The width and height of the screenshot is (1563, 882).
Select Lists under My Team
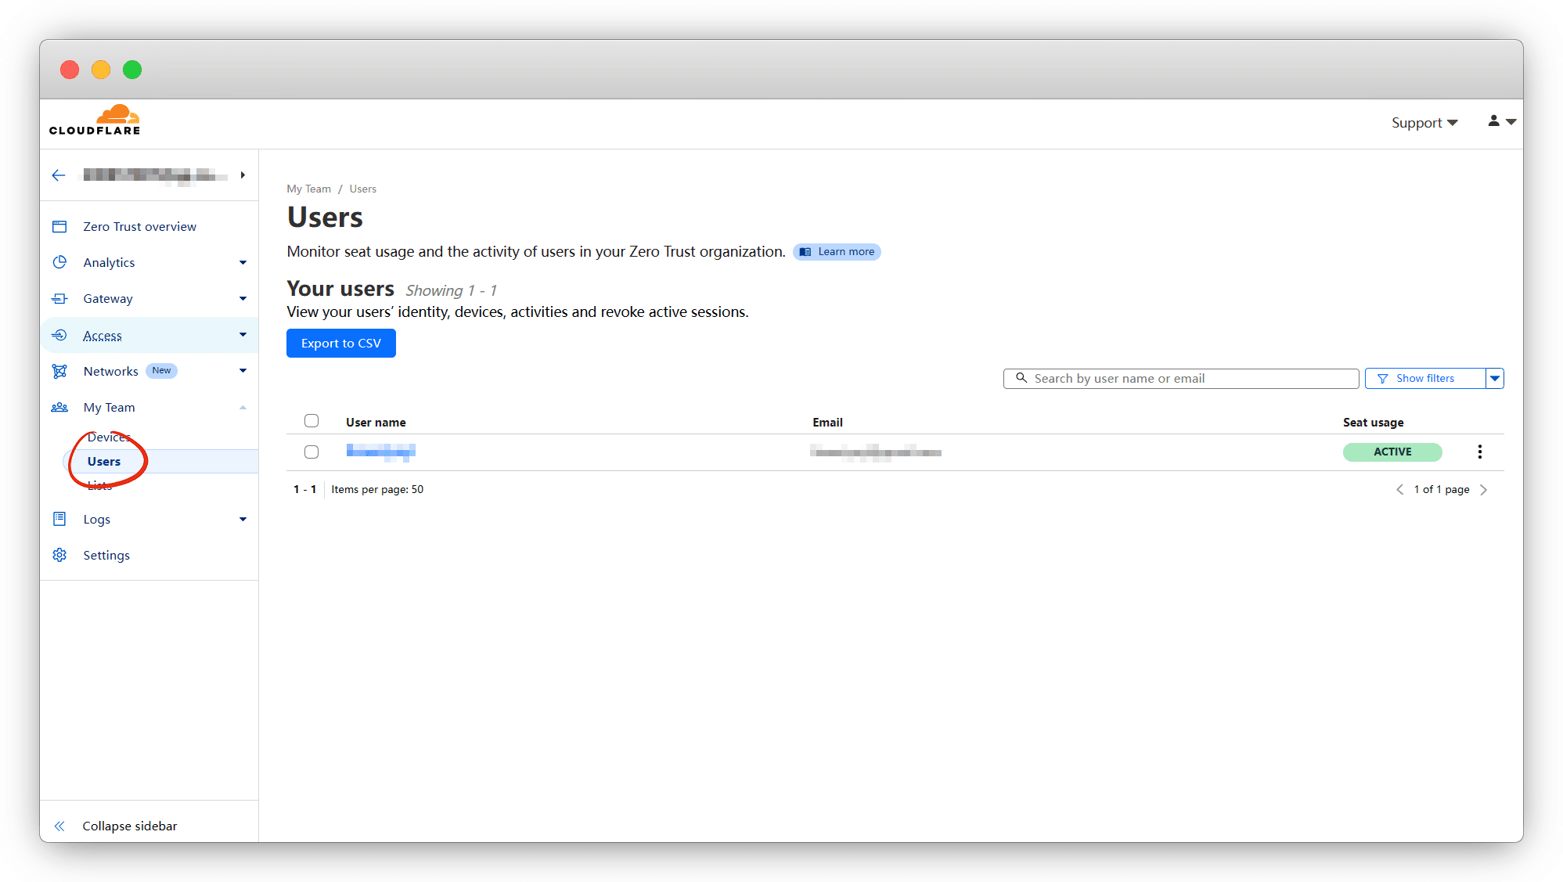[99, 485]
